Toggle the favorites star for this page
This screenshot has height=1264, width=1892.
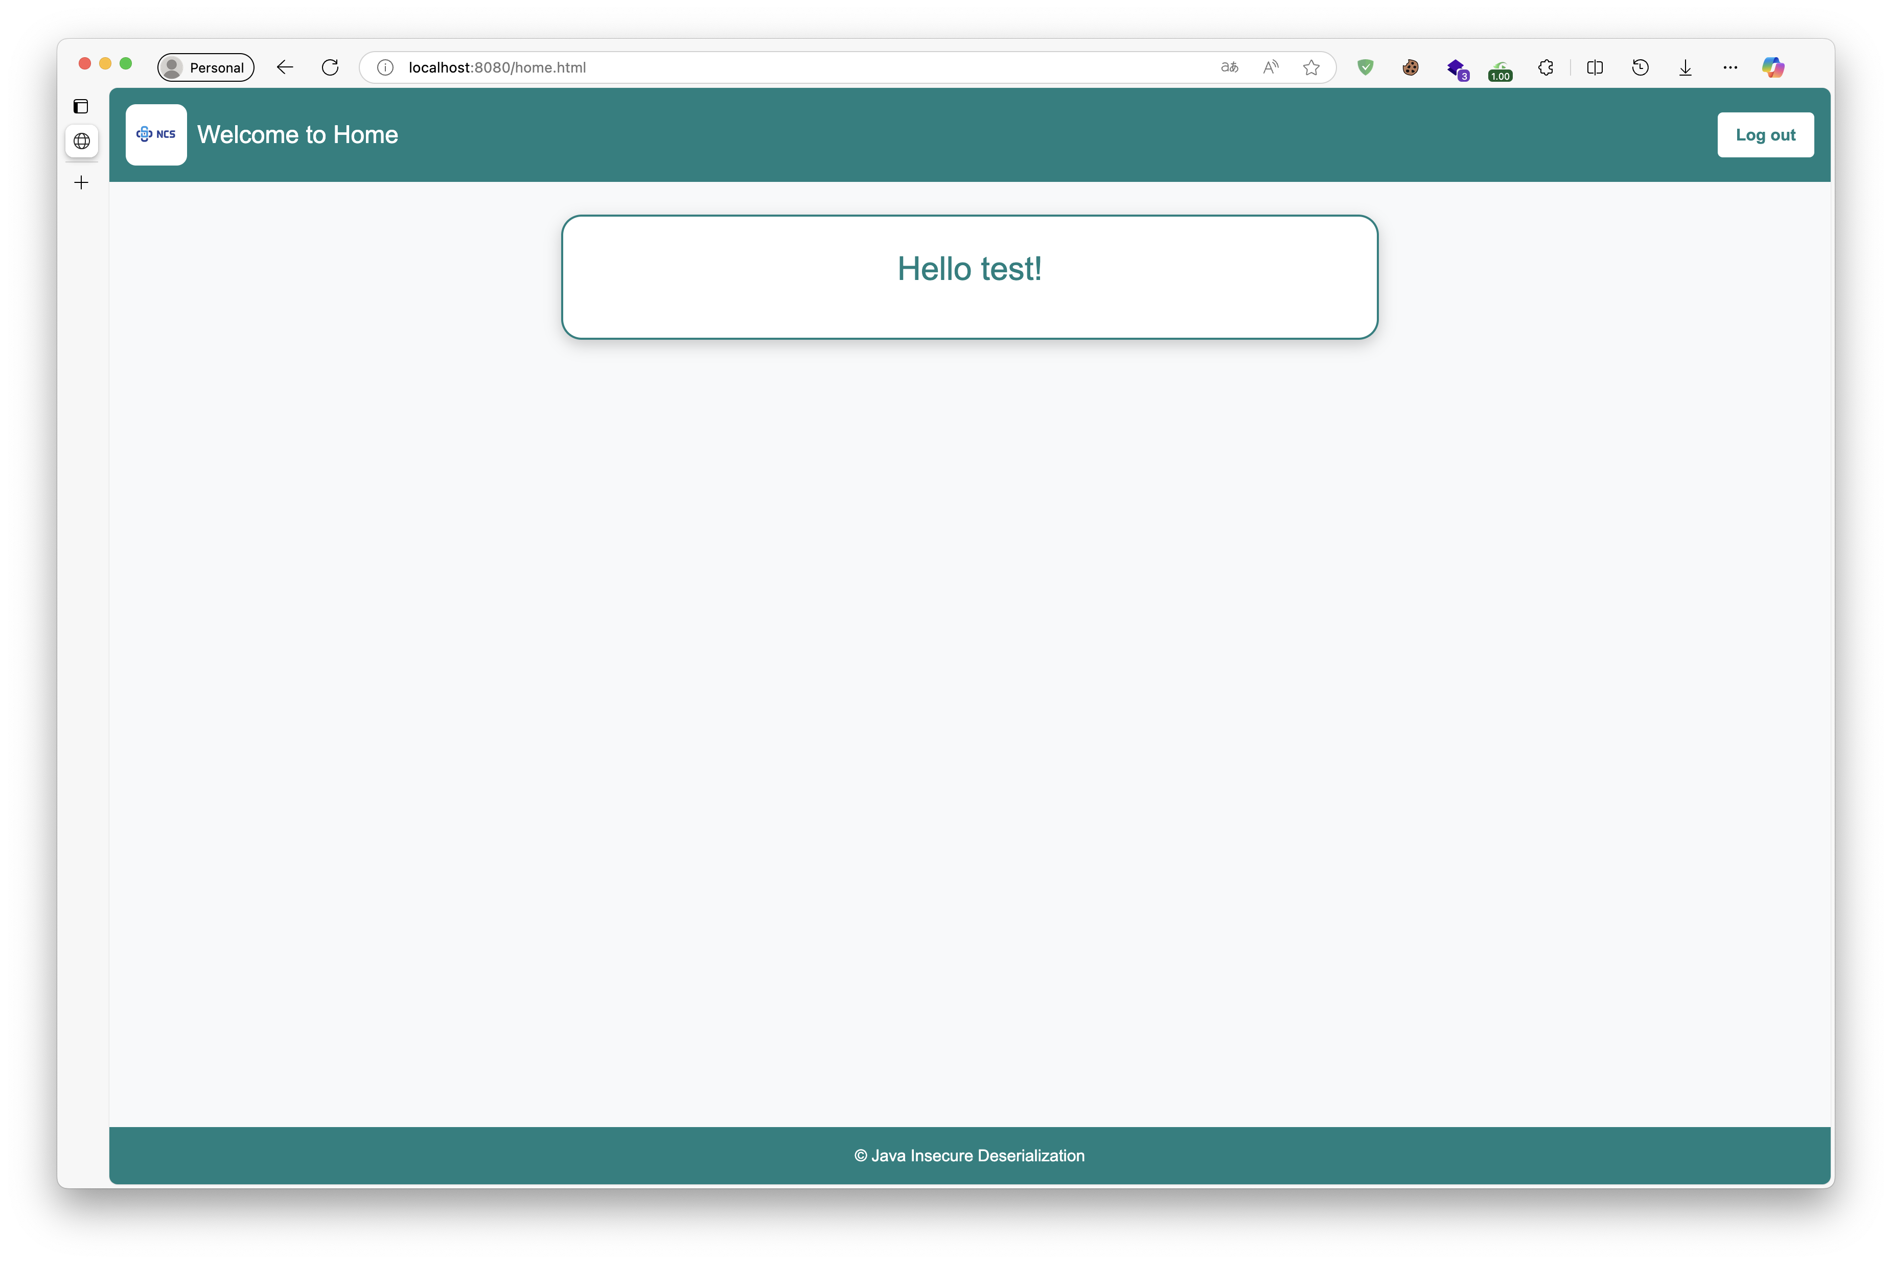(1311, 67)
